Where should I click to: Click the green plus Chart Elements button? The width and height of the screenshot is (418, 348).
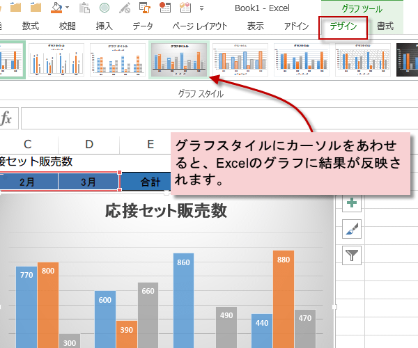(x=352, y=203)
